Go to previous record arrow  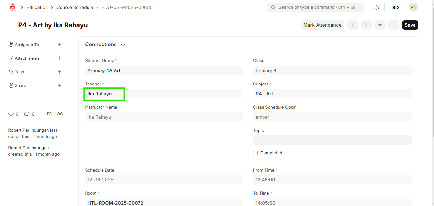[x=352, y=25]
